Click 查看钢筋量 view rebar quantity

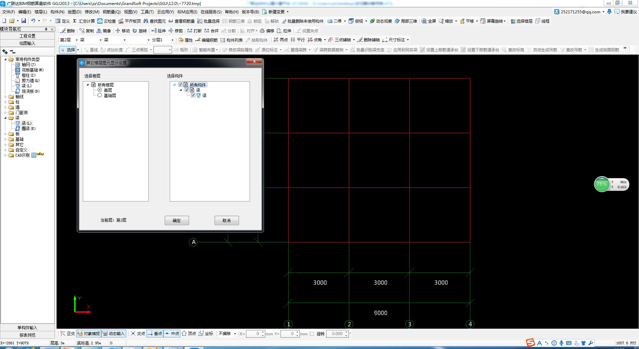(181, 21)
